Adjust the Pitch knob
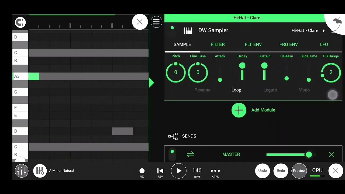Viewport: 345px width, 194px height. [x=176, y=72]
